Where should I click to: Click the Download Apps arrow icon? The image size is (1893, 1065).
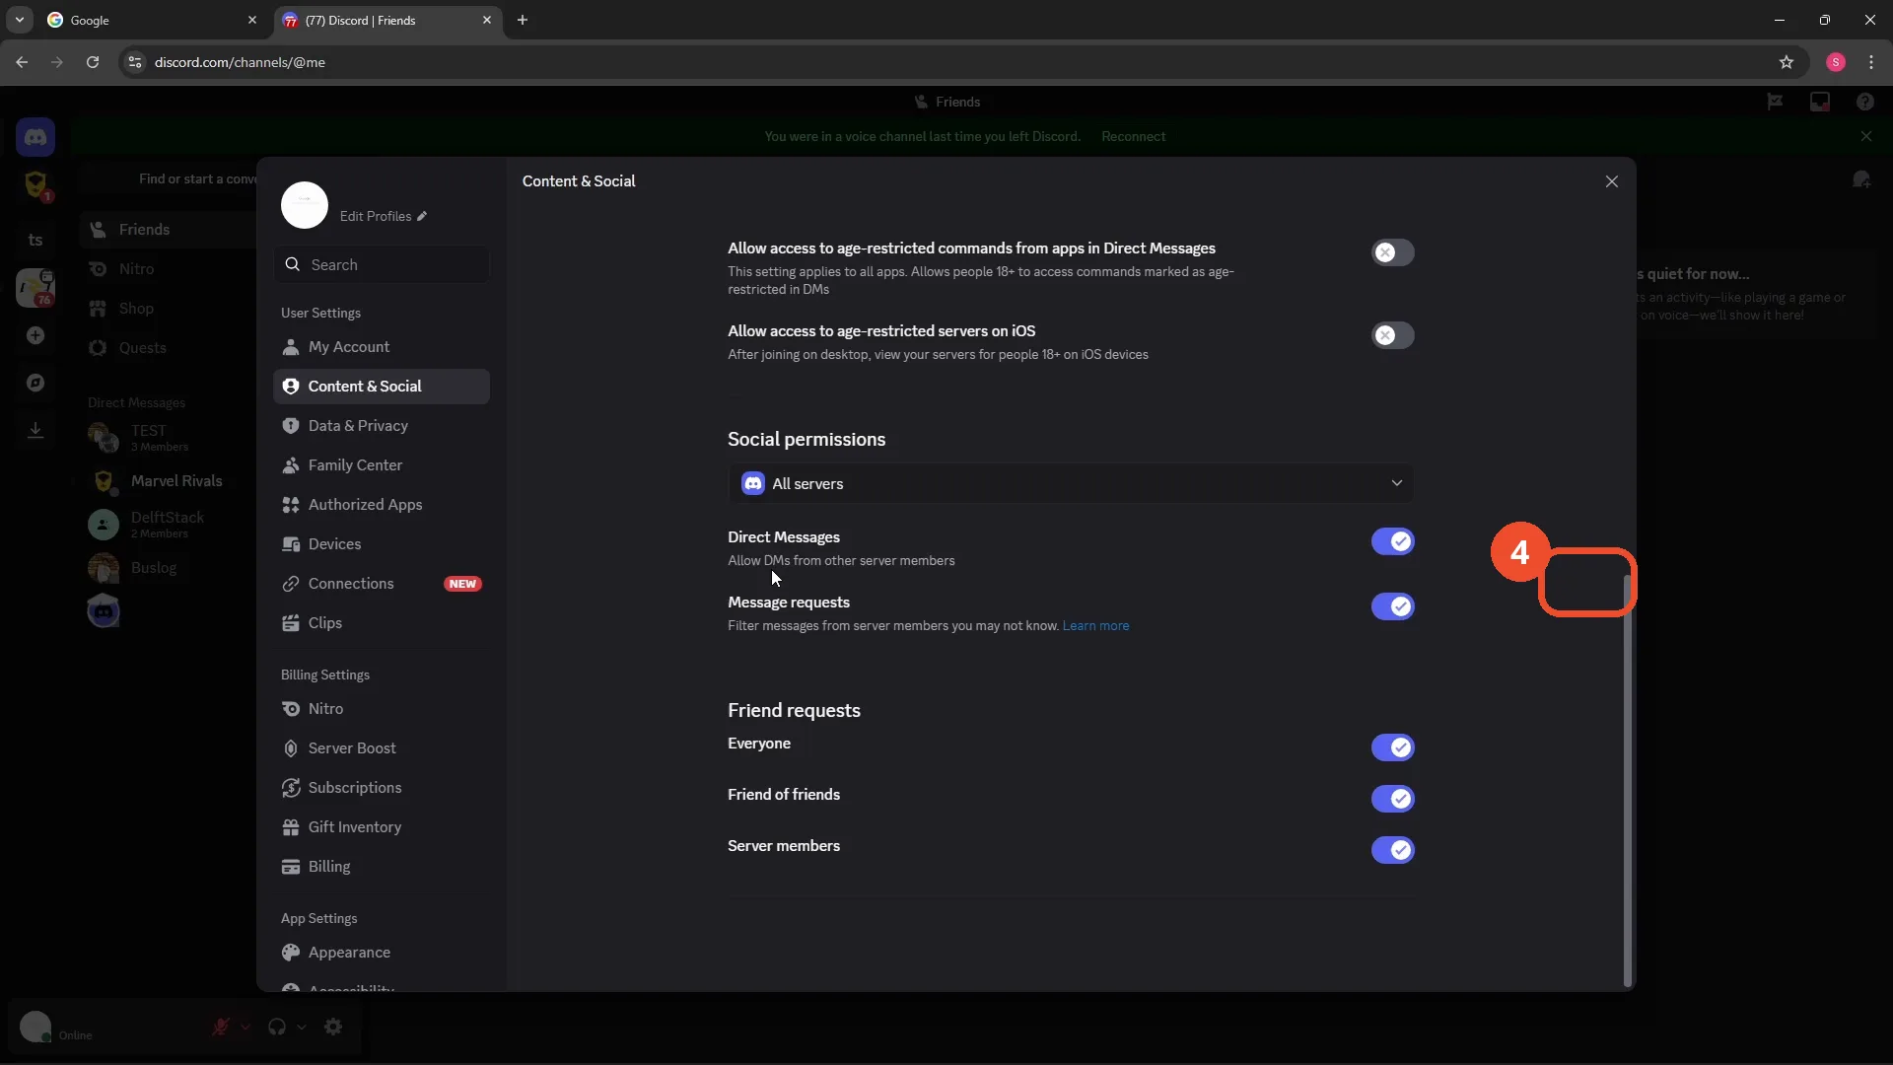pos(35,430)
